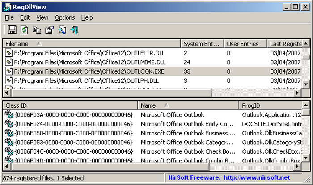This screenshot has width=313, height=185.
Task: Click the Copy selected items toolbar icon
Action: pyautogui.click(x=37, y=30)
